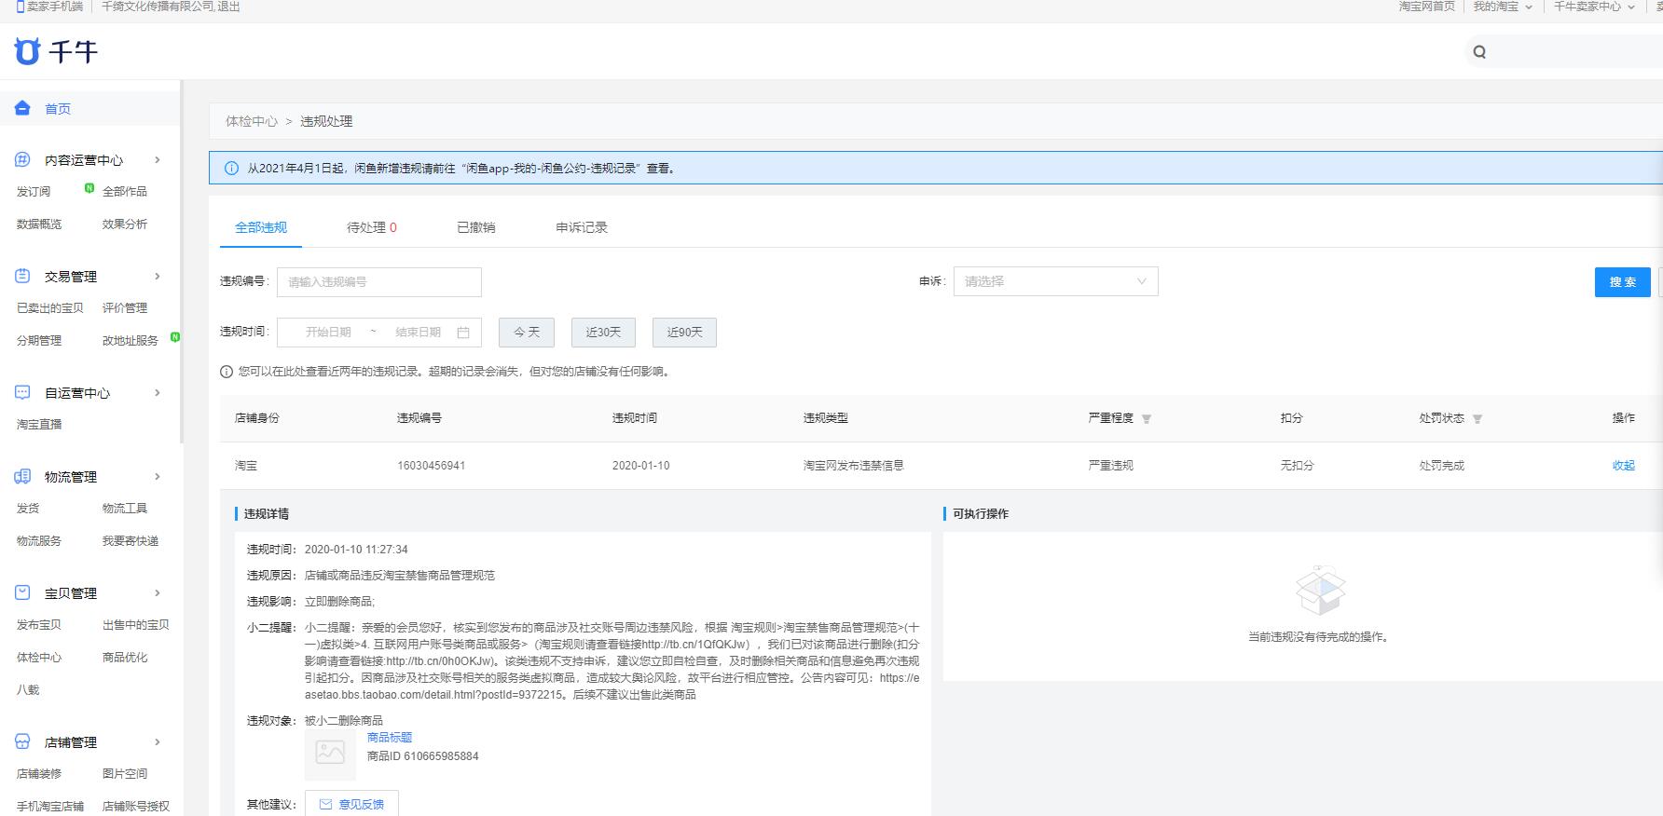Click the 退出 logout link
Image resolution: width=1663 pixels, height=816 pixels.
pyautogui.click(x=228, y=7)
